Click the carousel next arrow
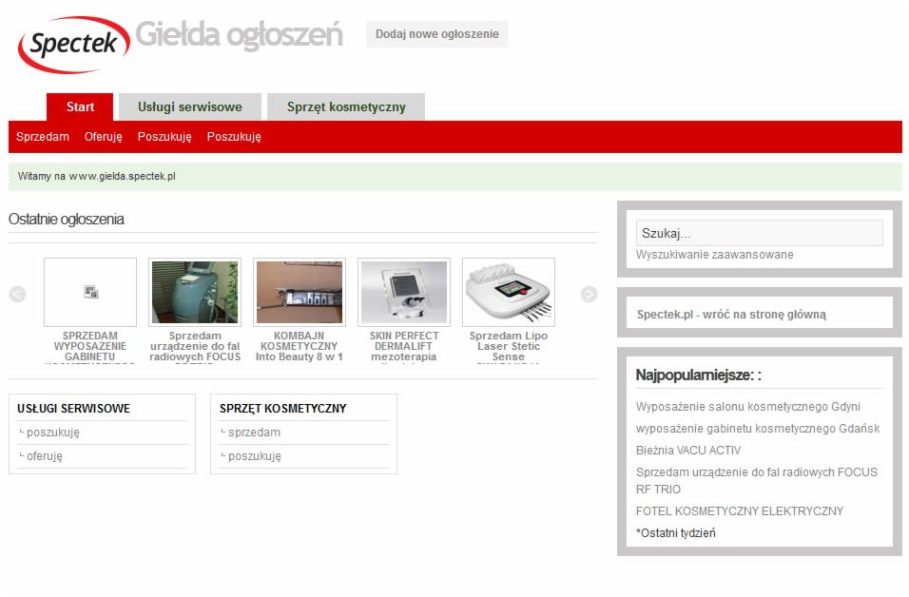Viewport: 909px width, 597px height. coord(589,295)
